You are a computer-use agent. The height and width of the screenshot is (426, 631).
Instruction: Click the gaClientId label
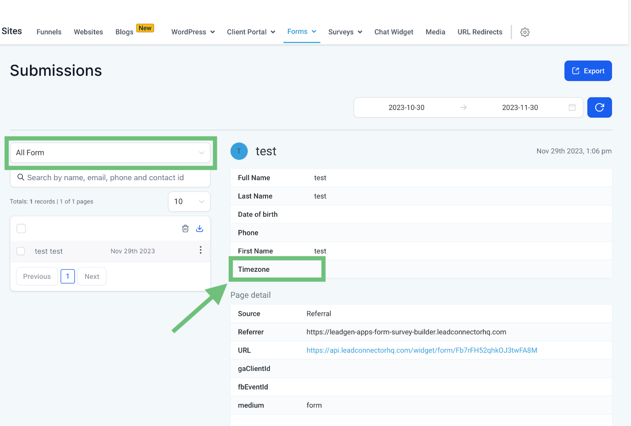[254, 369]
